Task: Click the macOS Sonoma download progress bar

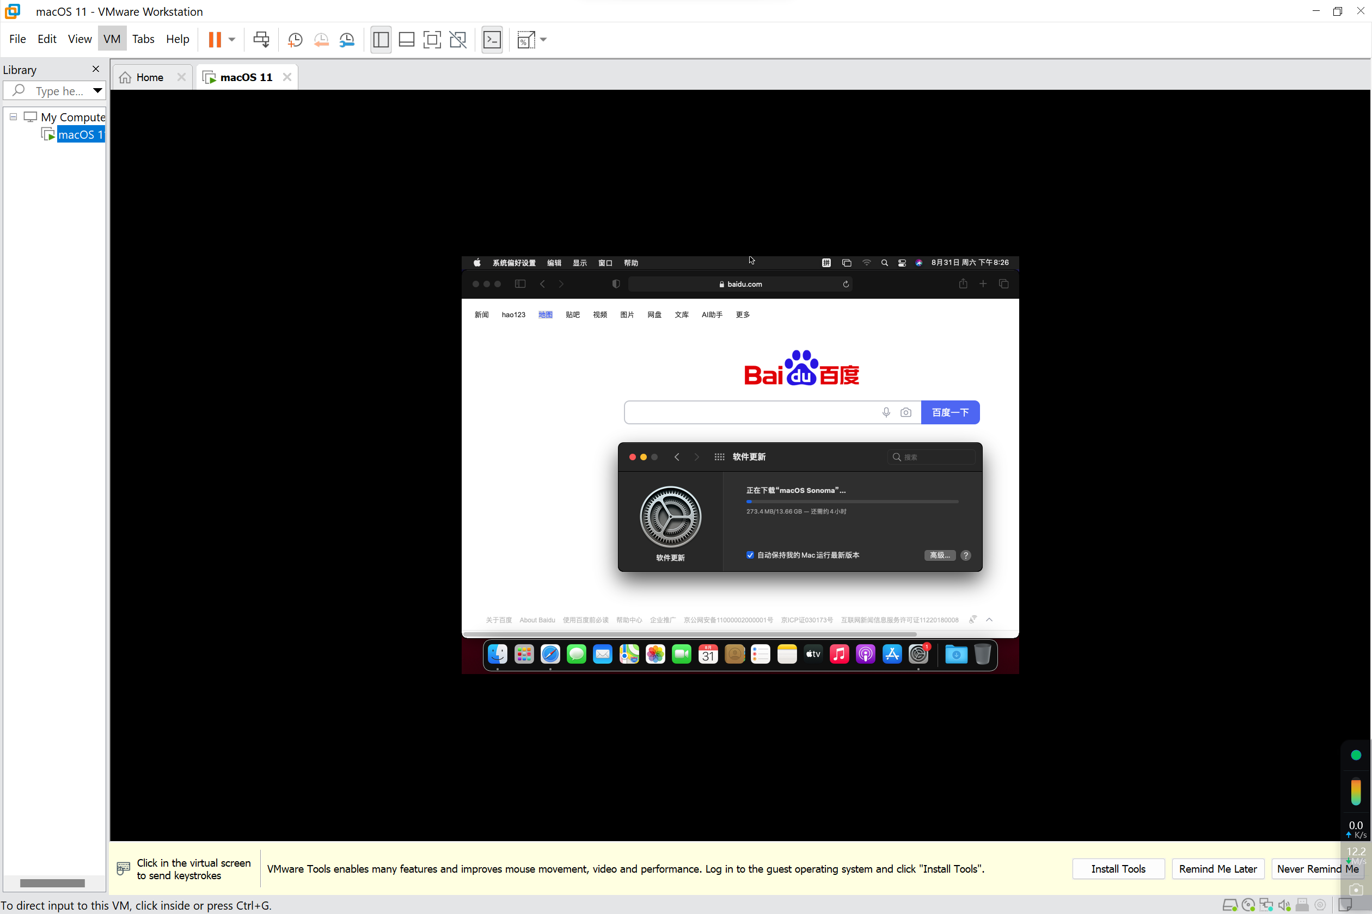Action: point(852,501)
